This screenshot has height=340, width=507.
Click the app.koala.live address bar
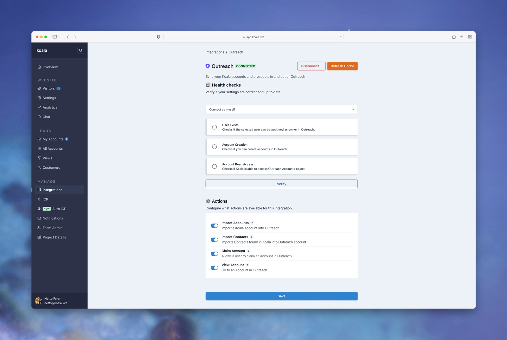click(x=253, y=37)
